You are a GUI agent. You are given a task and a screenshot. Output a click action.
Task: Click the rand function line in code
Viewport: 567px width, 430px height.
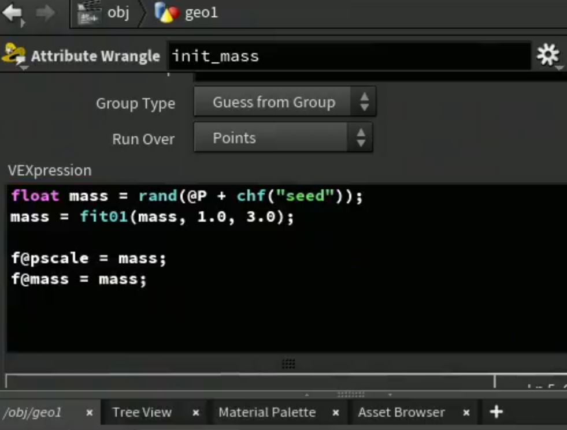coord(187,196)
